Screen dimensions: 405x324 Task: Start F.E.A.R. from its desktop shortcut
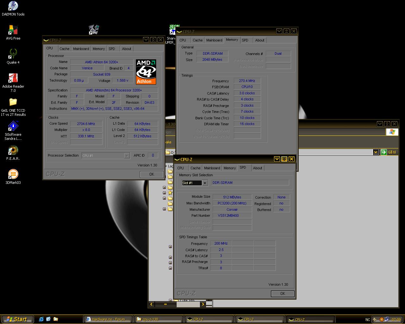13,153
